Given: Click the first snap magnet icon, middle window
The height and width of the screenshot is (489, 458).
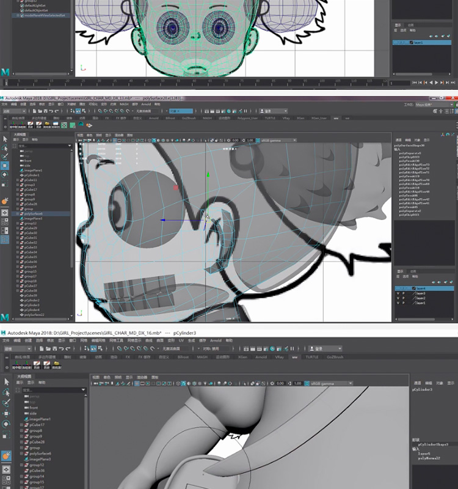Looking at the screenshot, I should pos(100,111).
